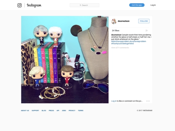Viewport: 175px width, 131px height.
Task: Click the Golden Girls post photo
Action: click(x=65, y=60)
